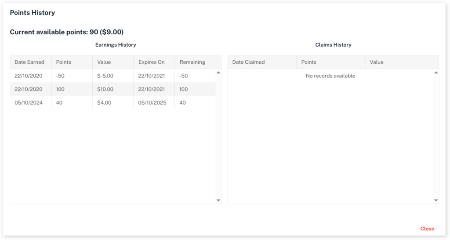The image size is (450, 240).
Task: Sort by Date Earned column header
Action: [x=29, y=62]
